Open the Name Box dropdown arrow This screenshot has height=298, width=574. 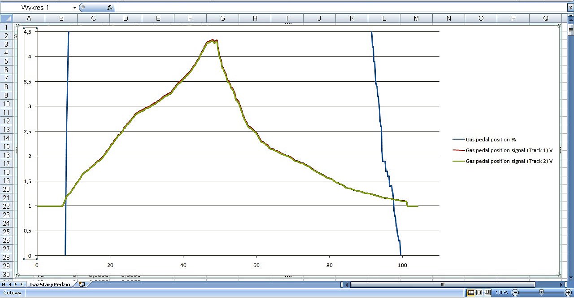pyautogui.click(x=74, y=8)
